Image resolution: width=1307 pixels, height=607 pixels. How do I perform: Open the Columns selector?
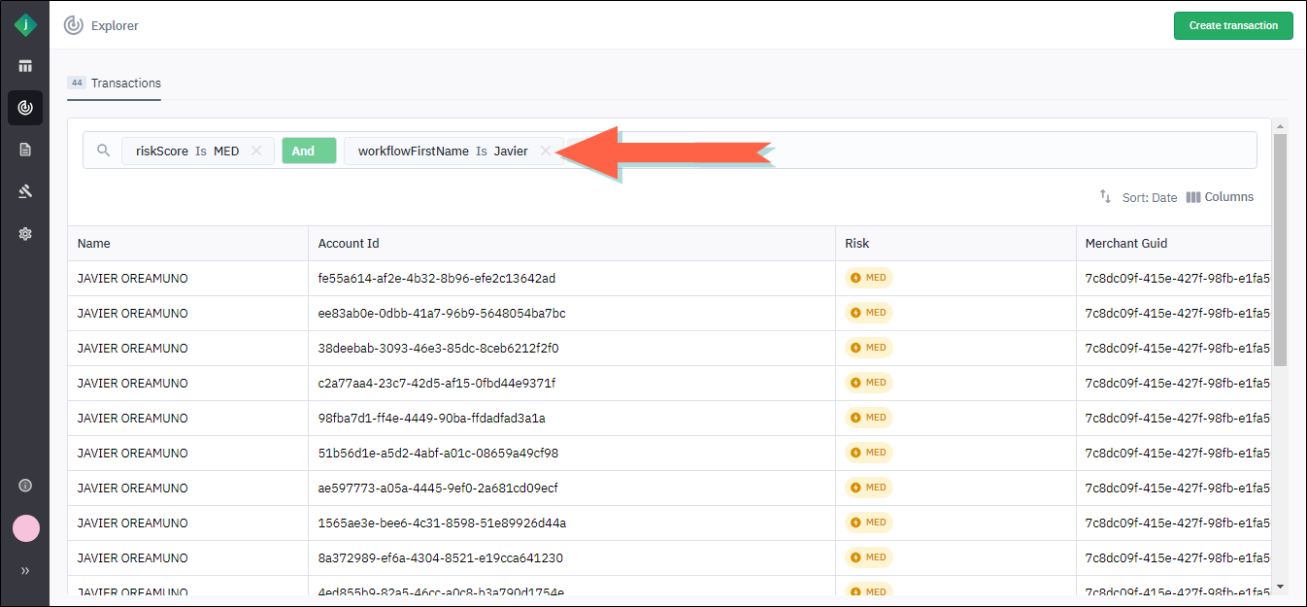point(1220,197)
